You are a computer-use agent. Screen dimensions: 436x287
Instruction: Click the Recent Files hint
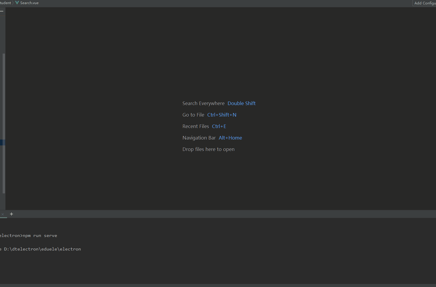click(x=196, y=126)
